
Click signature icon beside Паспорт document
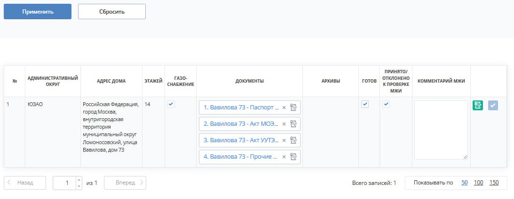(x=293, y=107)
